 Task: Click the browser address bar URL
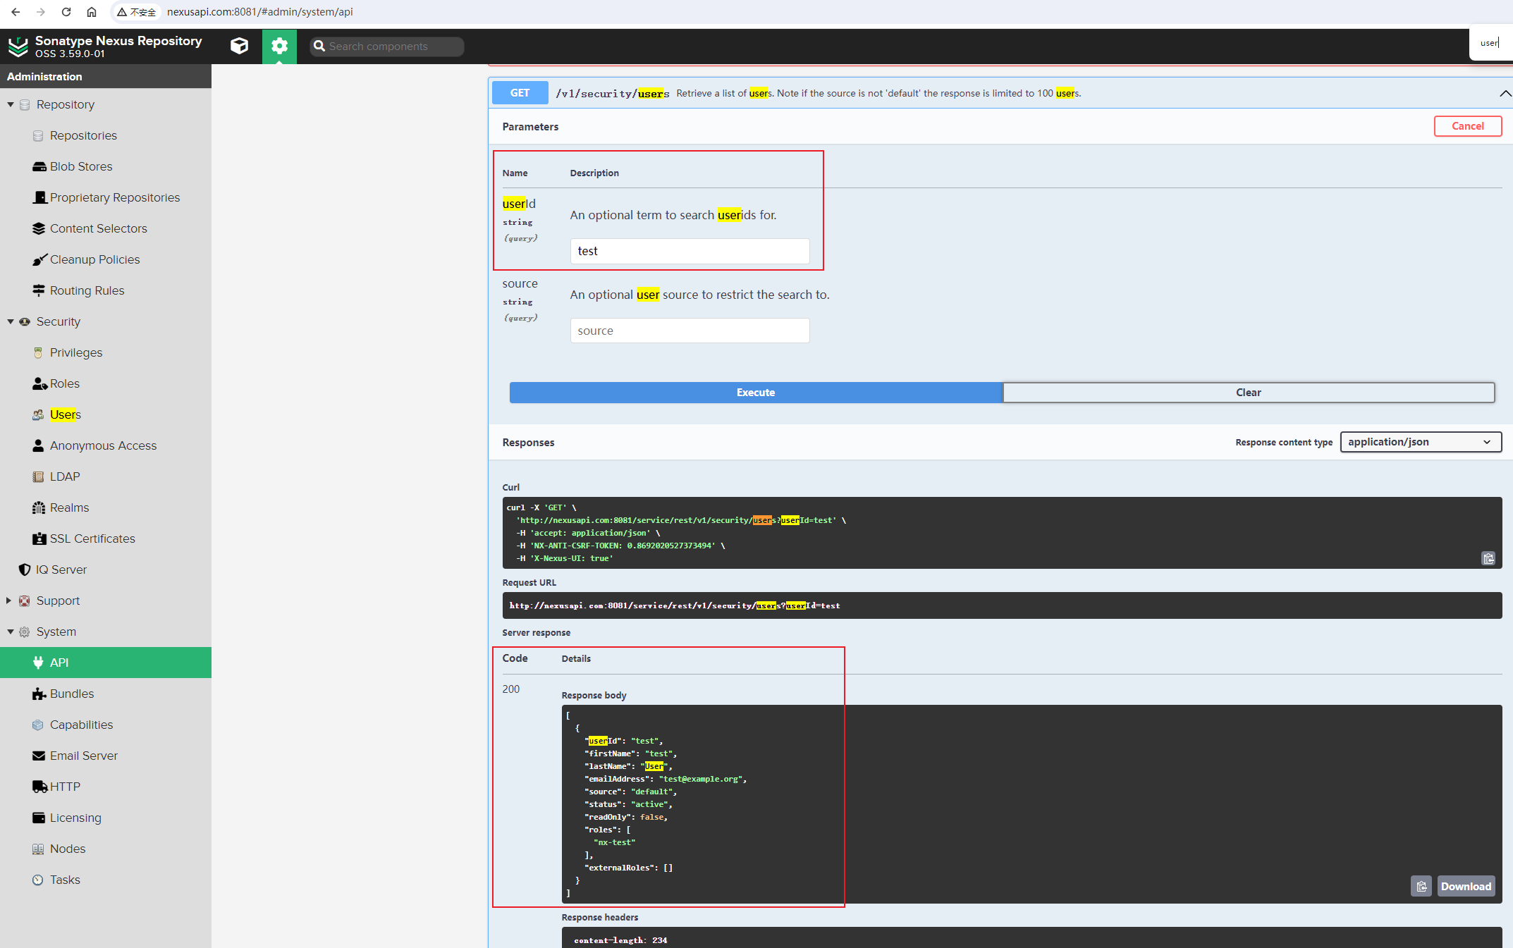[x=260, y=12]
